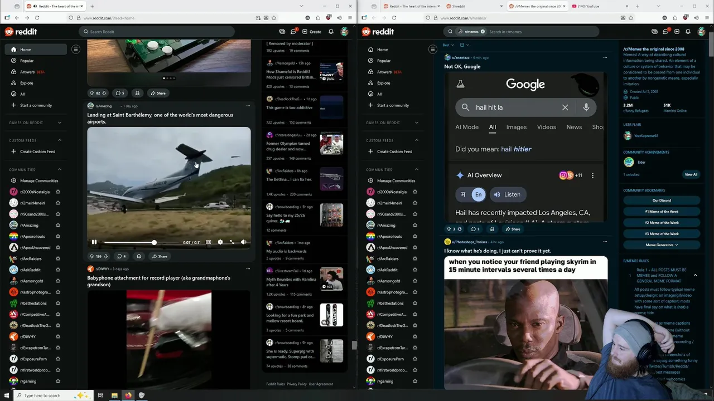Screen dimensions: 714x401
Task: Click Manage Communities in right window
Action: pyautogui.click(x=395, y=180)
